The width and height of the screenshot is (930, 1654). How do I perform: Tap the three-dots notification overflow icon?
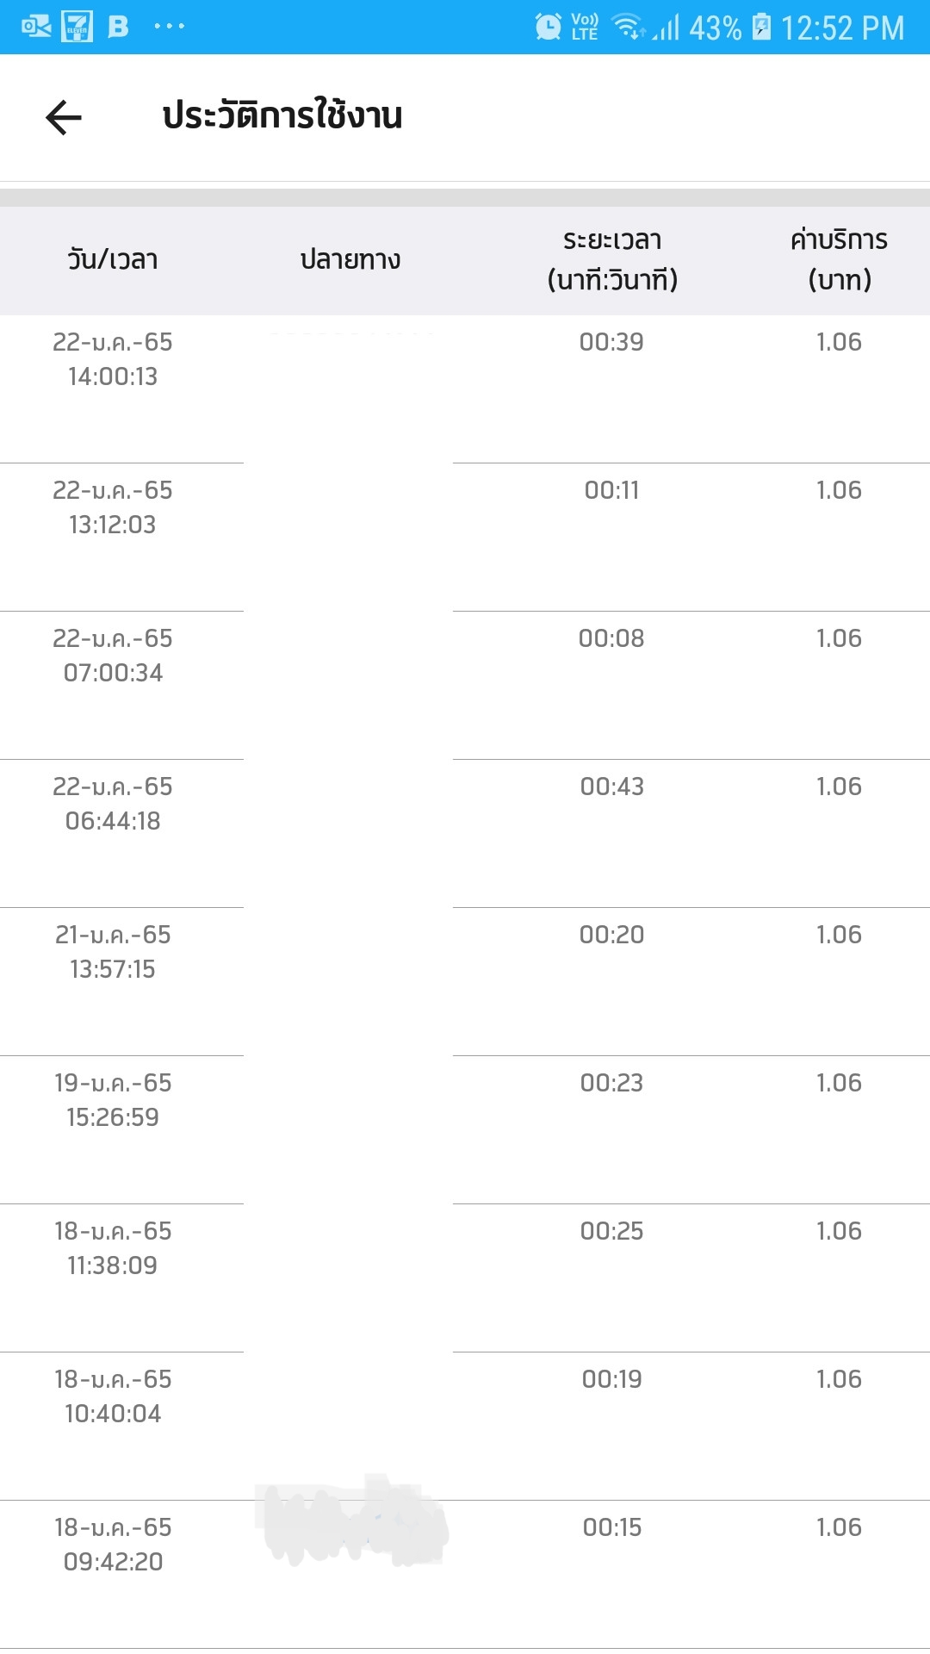(x=169, y=27)
